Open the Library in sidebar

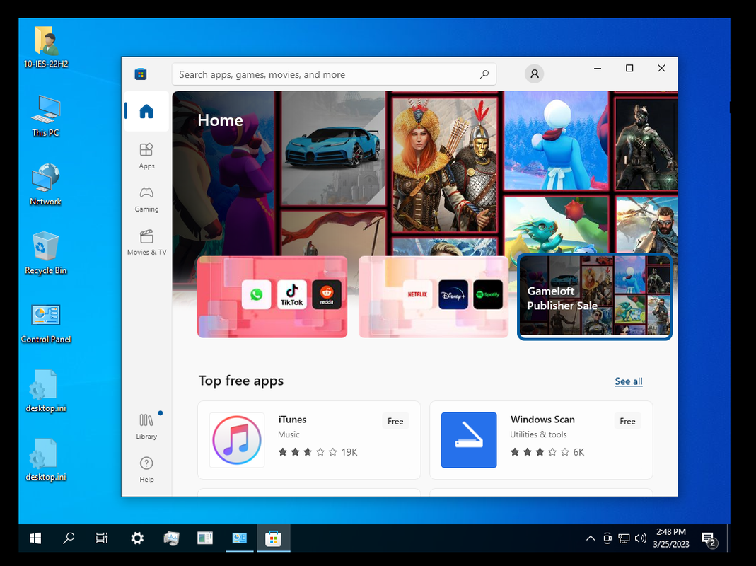pyautogui.click(x=146, y=427)
